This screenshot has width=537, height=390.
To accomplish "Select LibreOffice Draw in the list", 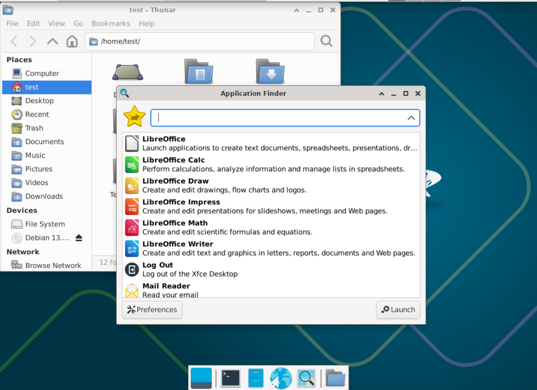I will (x=271, y=185).
